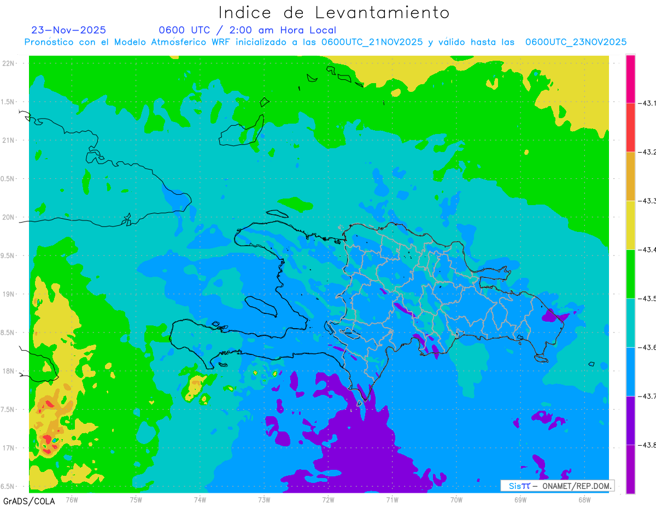Click the title 'Indice de Levantamiento'

(x=334, y=12)
